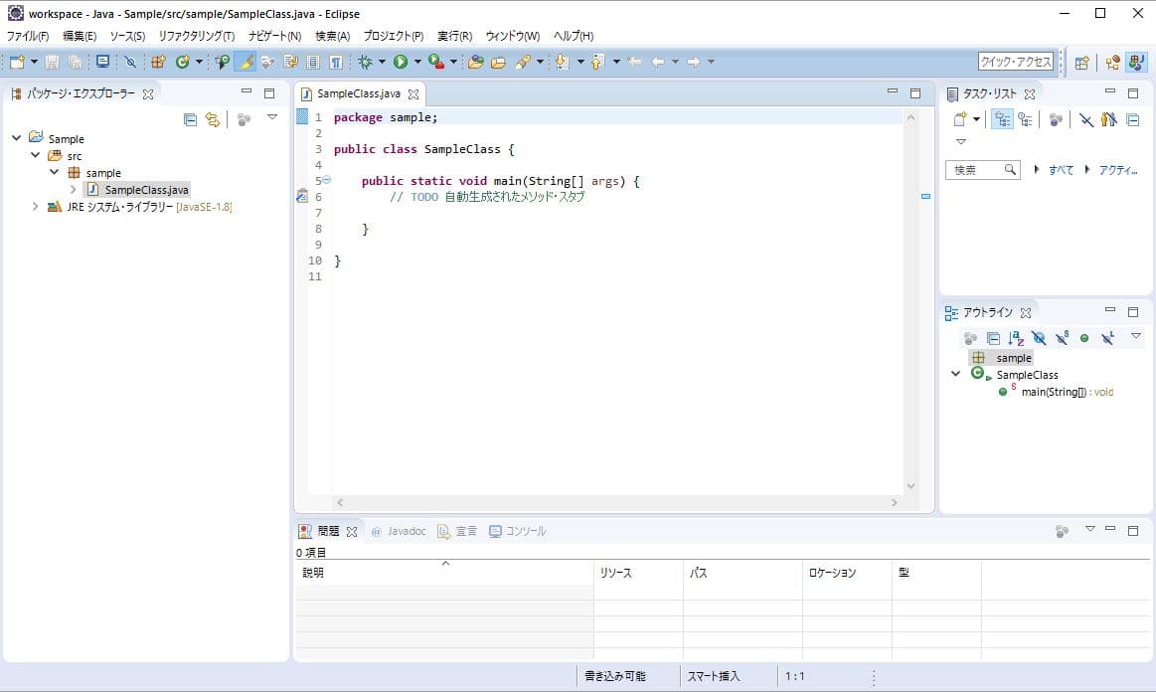The width and height of the screenshot is (1156, 692).
Task: Toggle Hide Fields in Outline toolbar
Action: 1039,338
